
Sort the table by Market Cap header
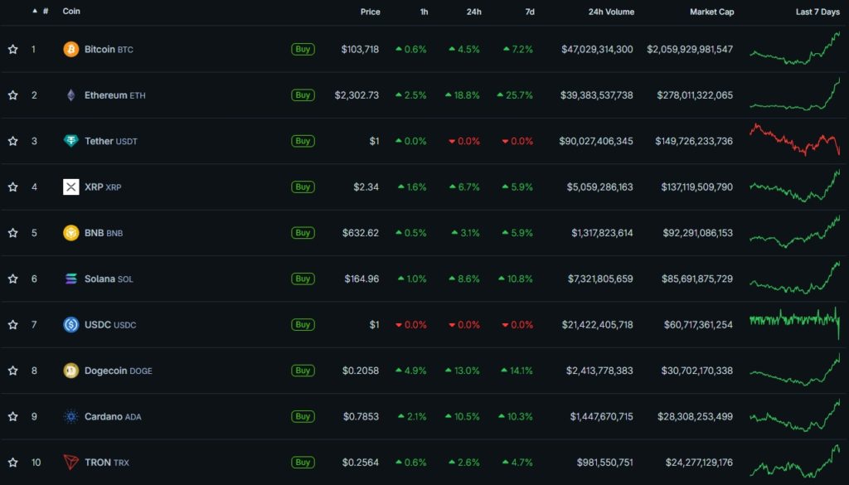point(712,12)
